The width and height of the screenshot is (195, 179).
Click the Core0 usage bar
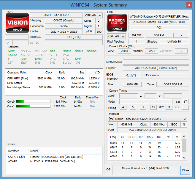coord(33,102)
